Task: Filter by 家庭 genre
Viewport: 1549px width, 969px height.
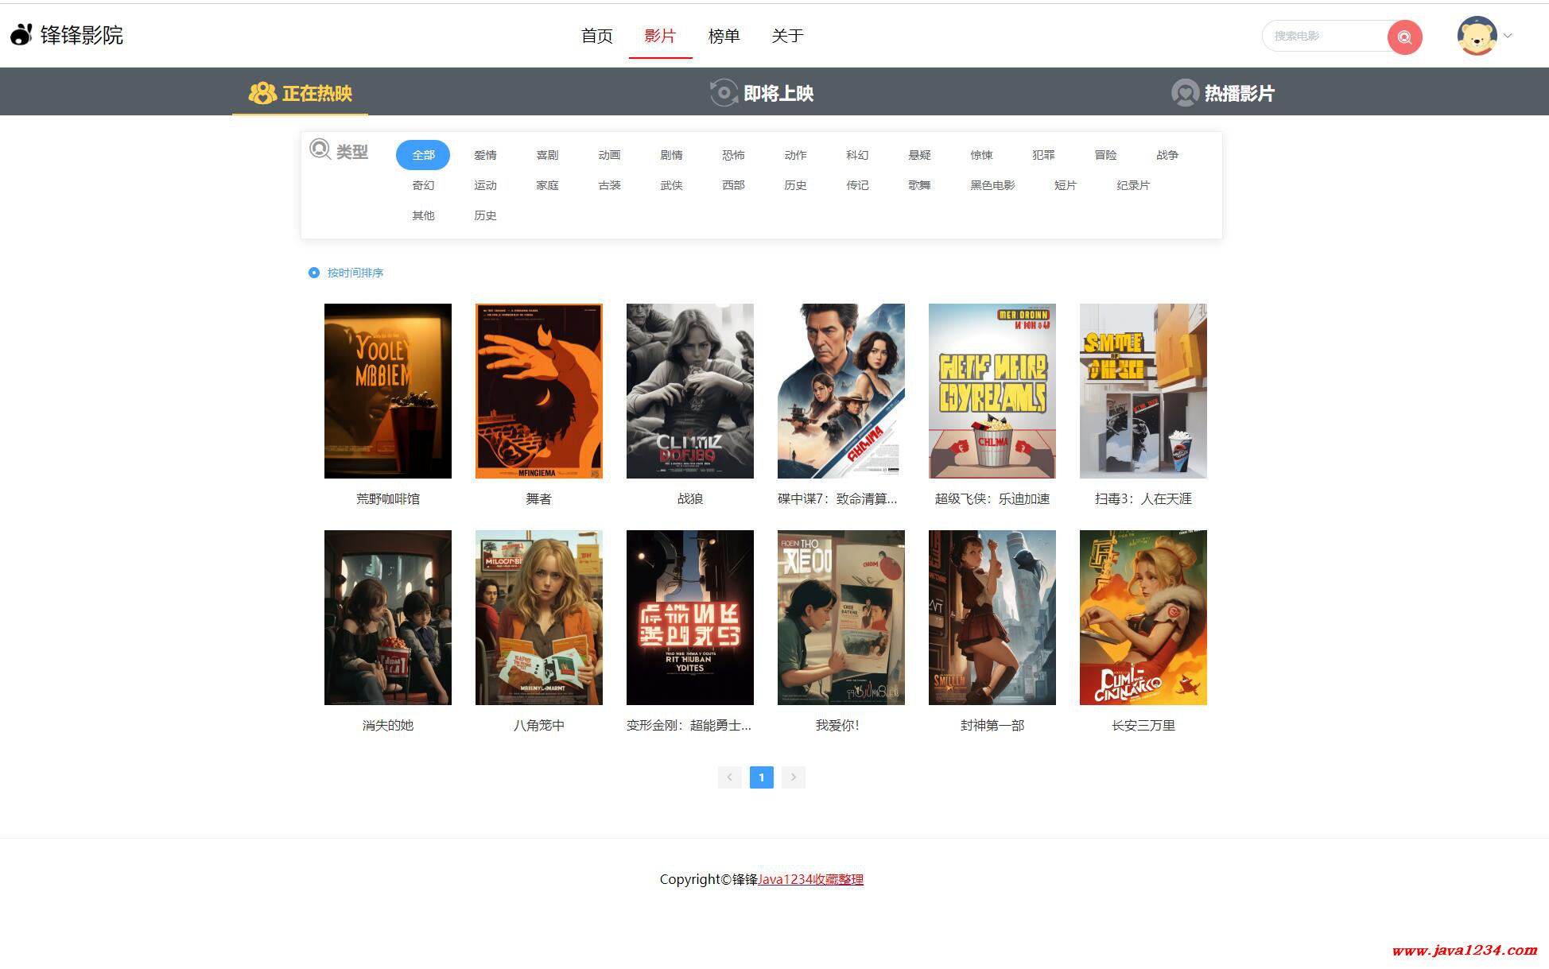Action: click(x=547, y=185)
